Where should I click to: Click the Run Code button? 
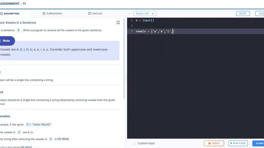[x=238, y=143]
